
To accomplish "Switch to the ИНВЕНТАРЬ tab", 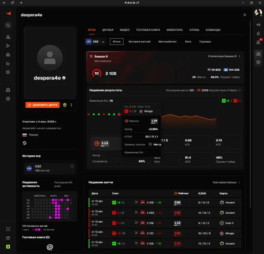I will click(174, 30).
